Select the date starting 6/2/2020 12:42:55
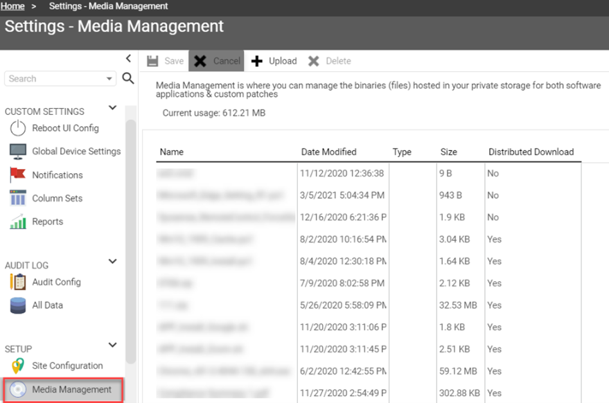 click(343, 371)
